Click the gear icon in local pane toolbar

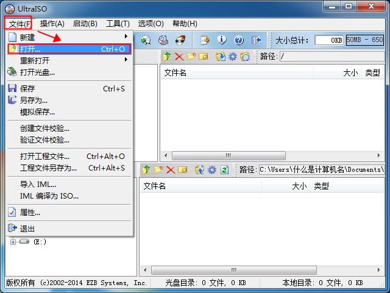coord(212,170)
